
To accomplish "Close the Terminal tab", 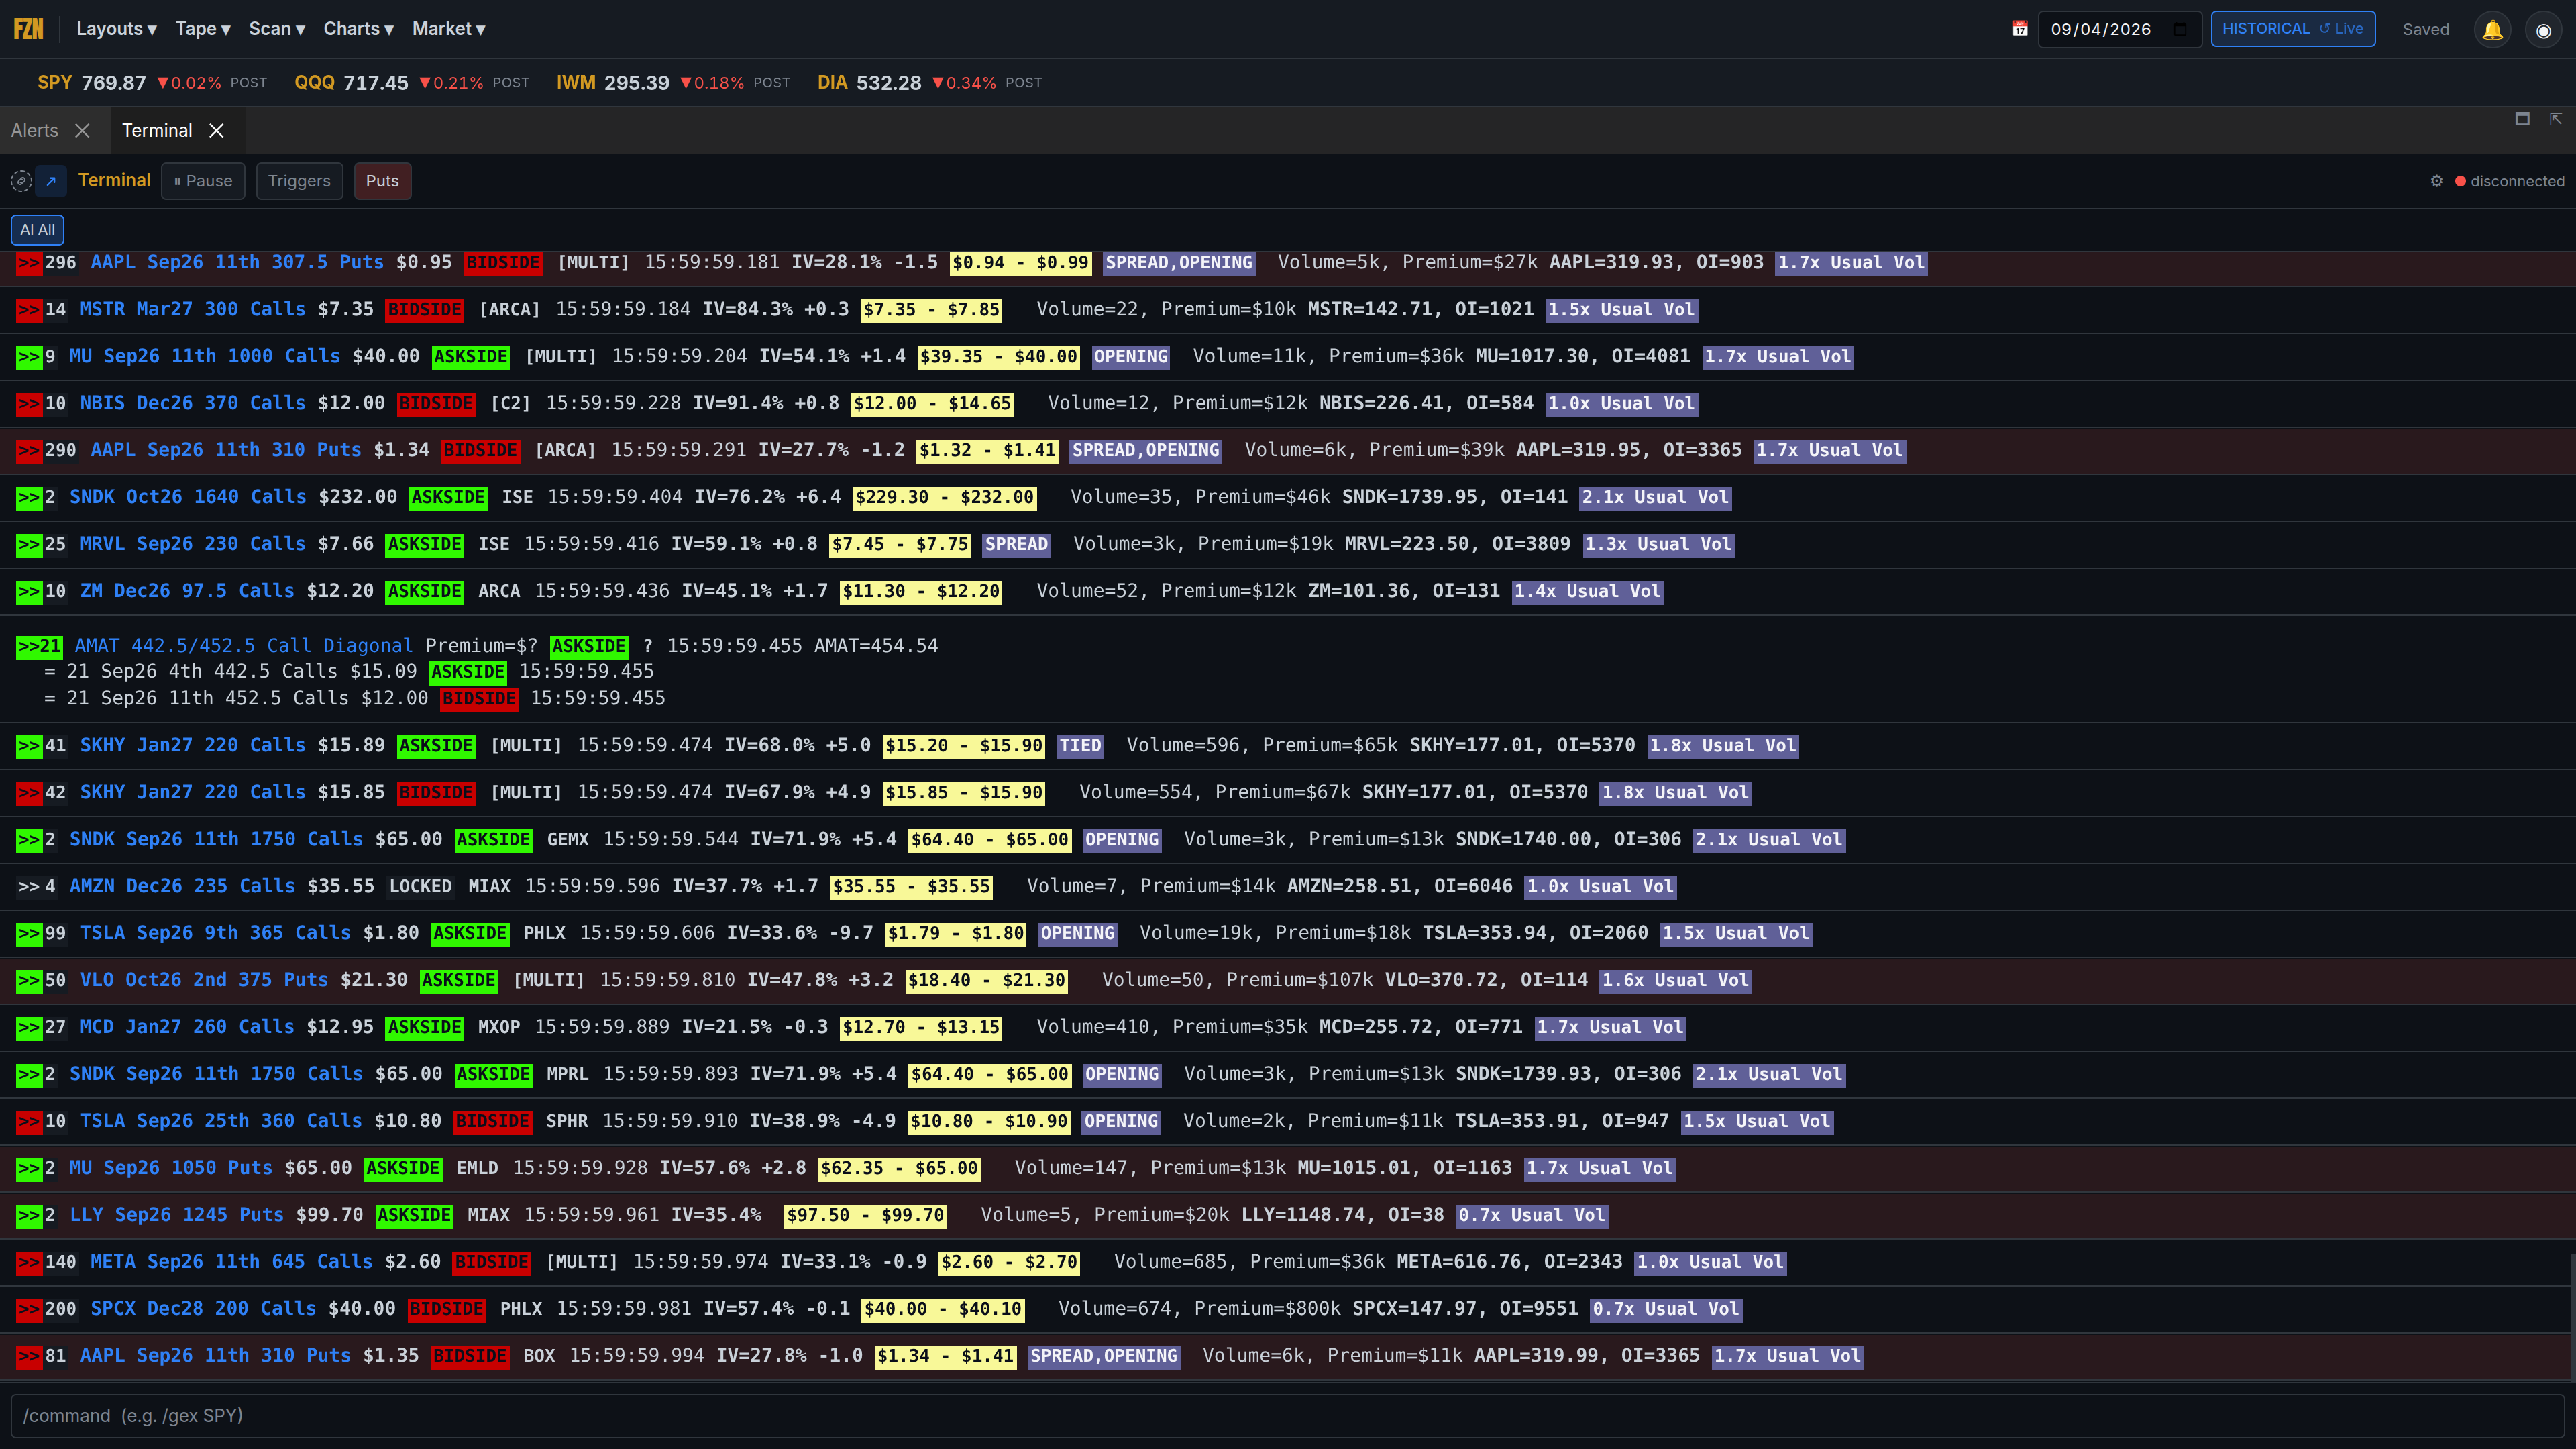I will (217, 131).
